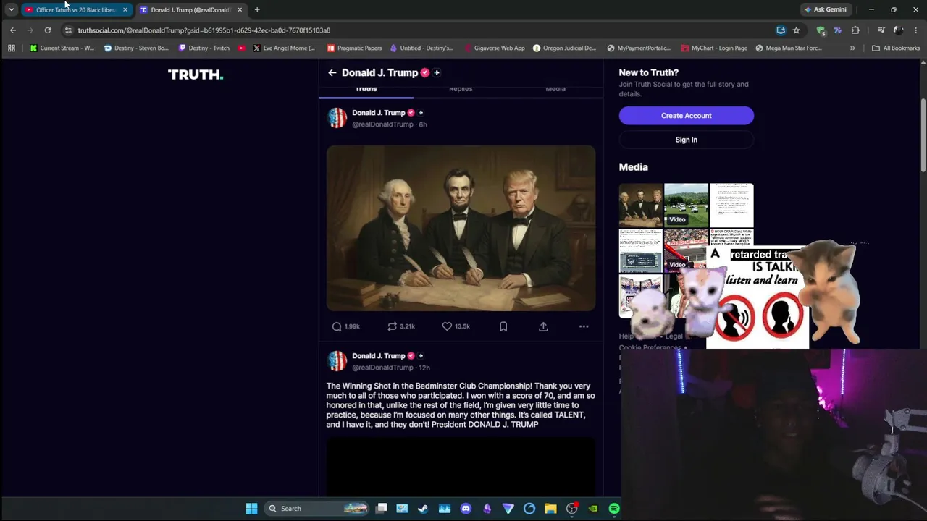This screenshot has width=927, height=521.
Task: Switch to the profile Media tab
Action: [555, 89]
